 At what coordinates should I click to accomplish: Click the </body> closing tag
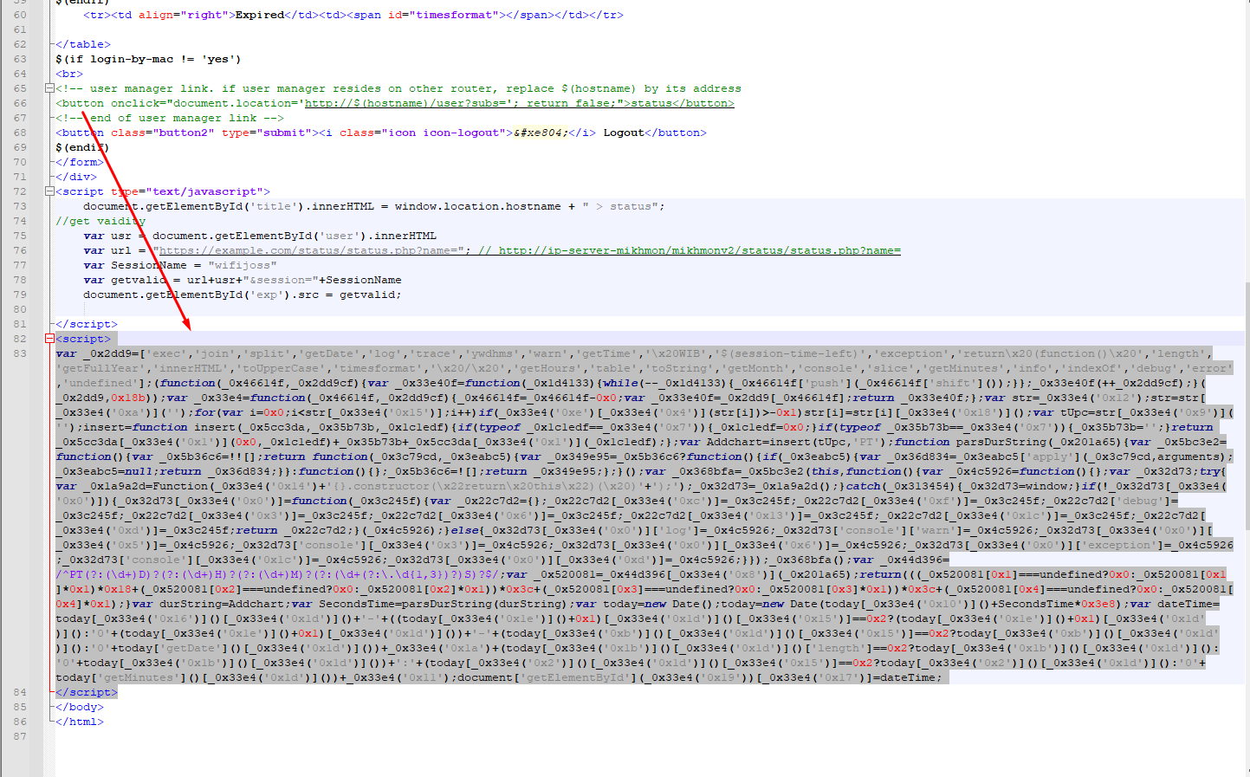(80, 707)
